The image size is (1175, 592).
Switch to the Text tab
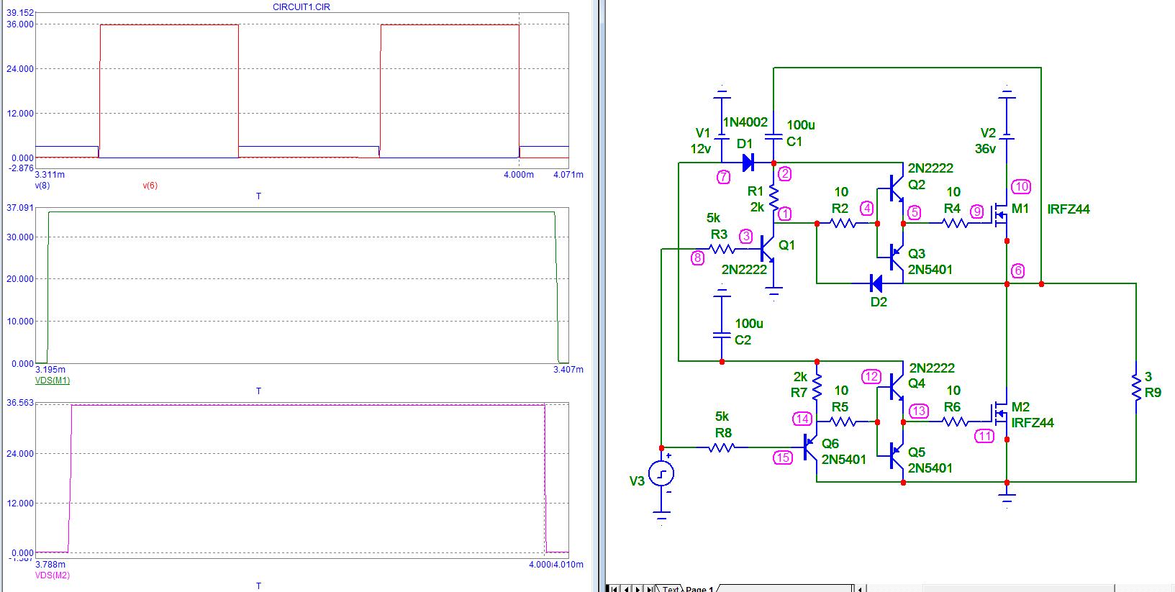pos(670,589)
